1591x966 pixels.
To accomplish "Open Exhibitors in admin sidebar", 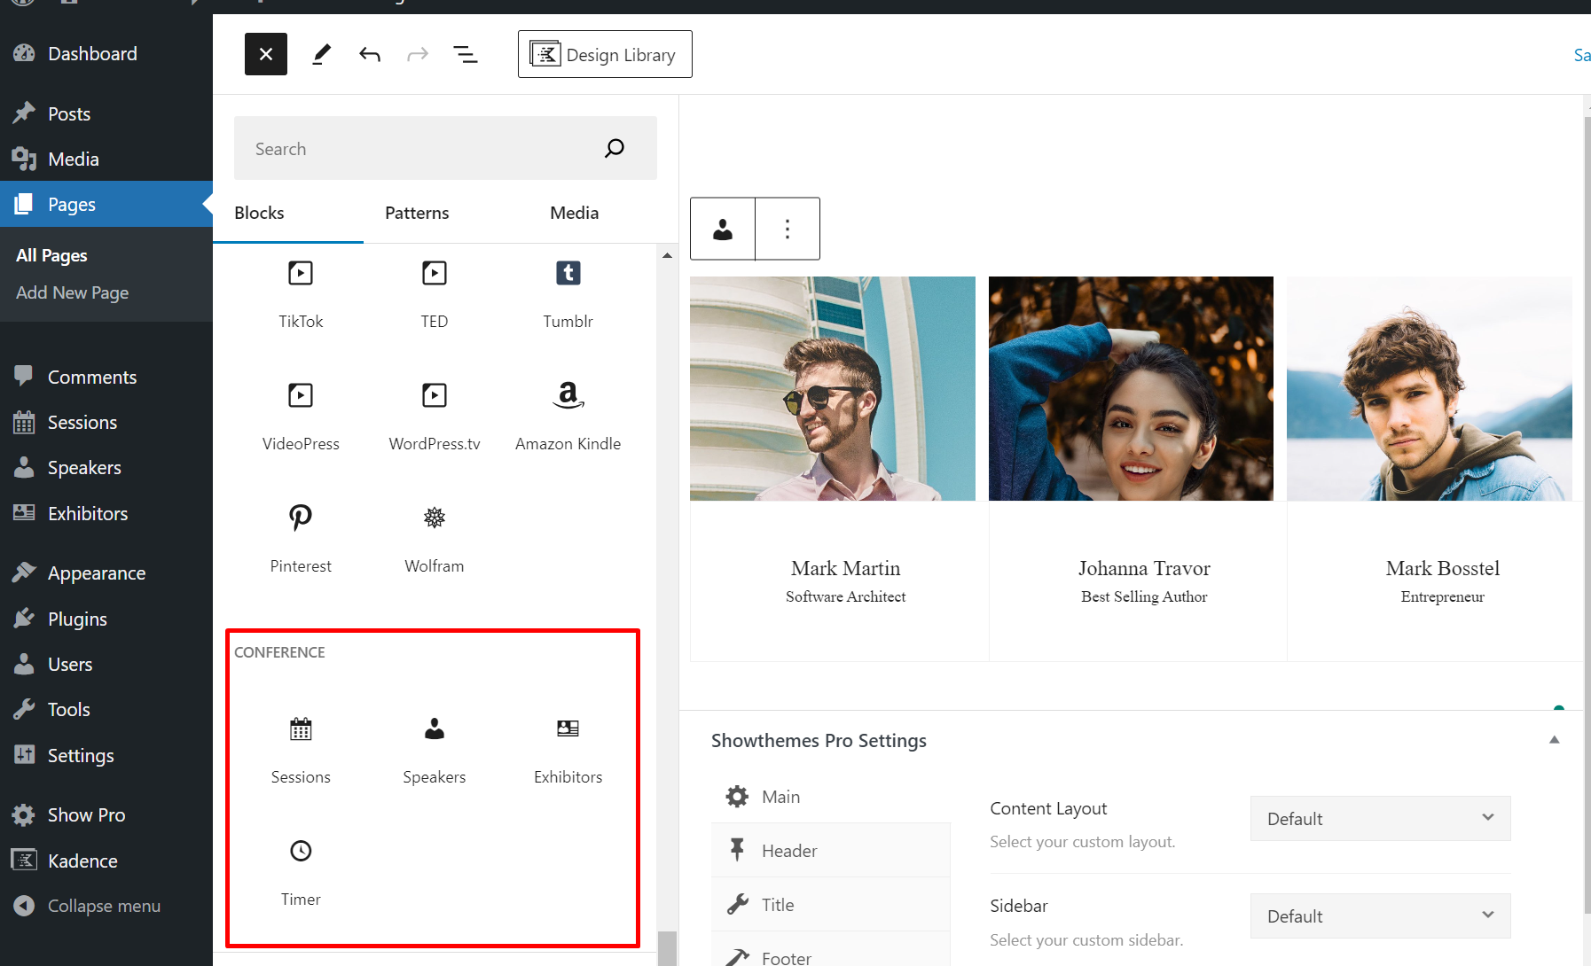I will pos(106,514).
